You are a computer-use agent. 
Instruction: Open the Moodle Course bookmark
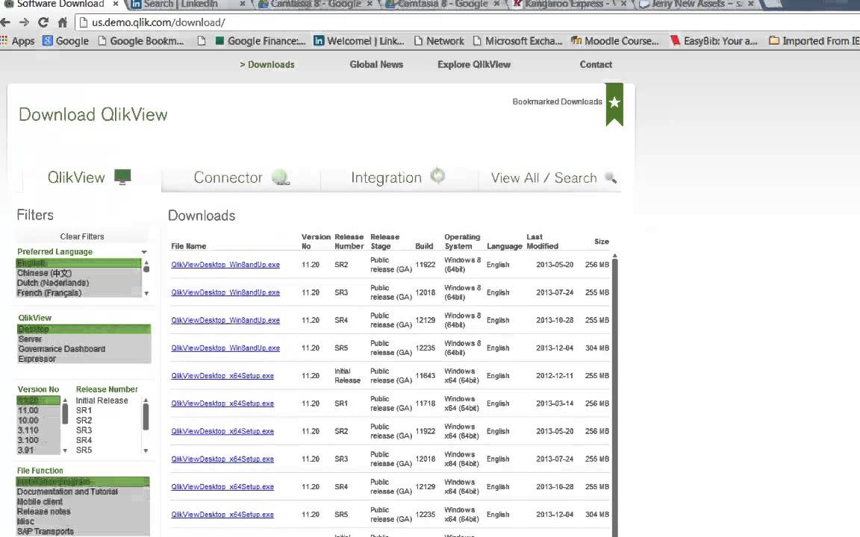615,41
